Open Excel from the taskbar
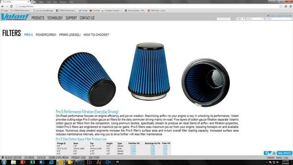293x165 pixels. 33,162
